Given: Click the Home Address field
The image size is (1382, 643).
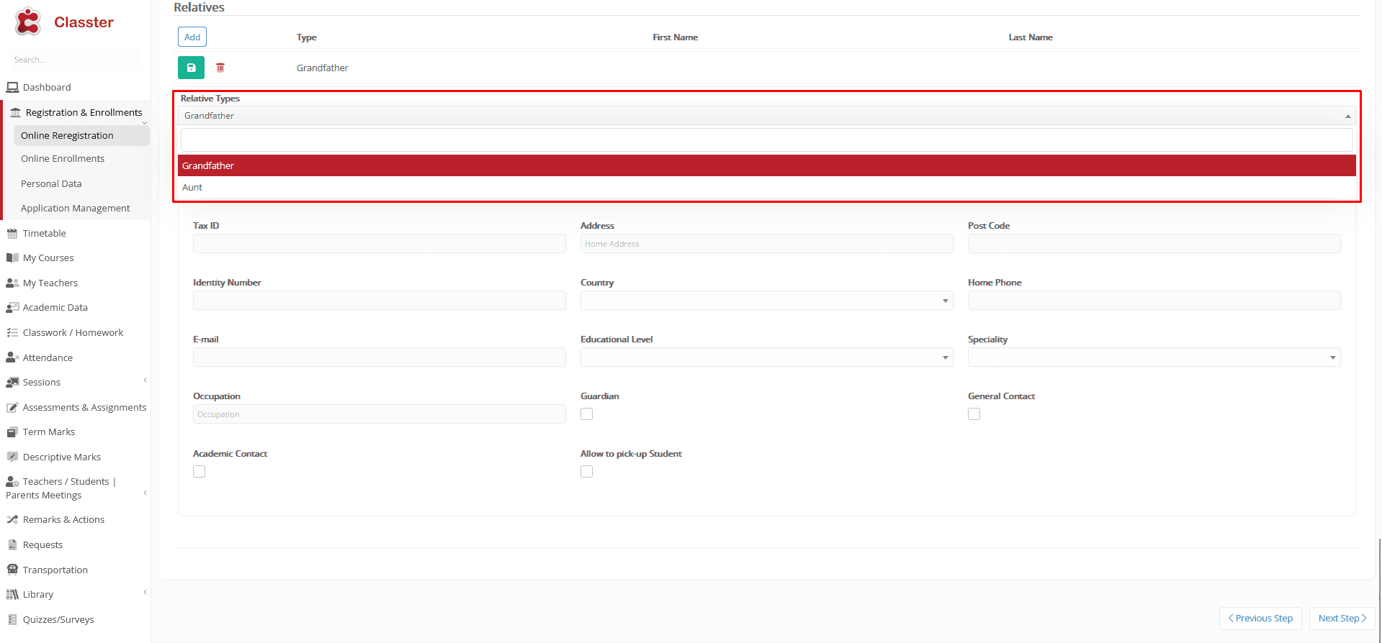Looking at the screenshot, I should (x=767, y=244).
